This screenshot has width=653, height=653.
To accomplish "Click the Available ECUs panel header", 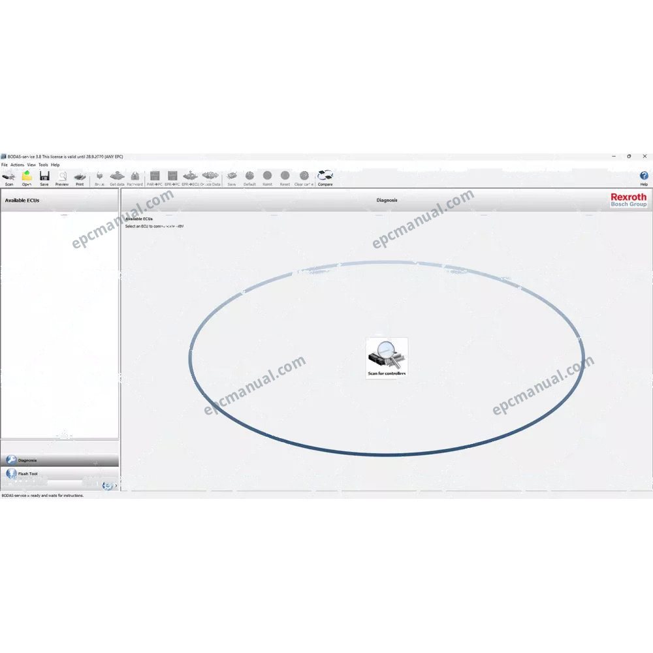I will point(59,200).
